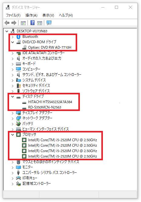Select the DESKTOP-VU73N83 root computer node
The height and width of the screenshot is (202, 141).
tap(32, 31)
